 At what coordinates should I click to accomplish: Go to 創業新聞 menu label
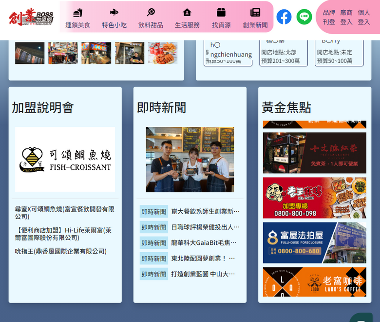click(255, 25)
